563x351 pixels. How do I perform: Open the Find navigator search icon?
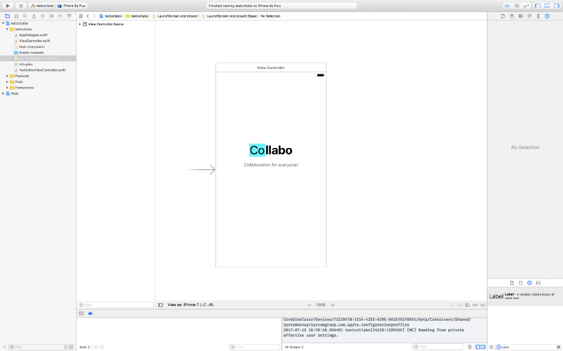pos(25,15)
